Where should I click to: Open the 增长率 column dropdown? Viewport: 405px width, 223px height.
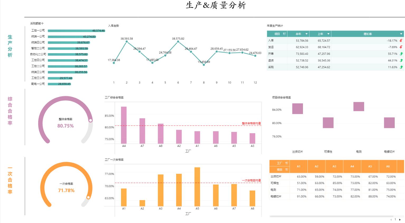click(401, 34)
